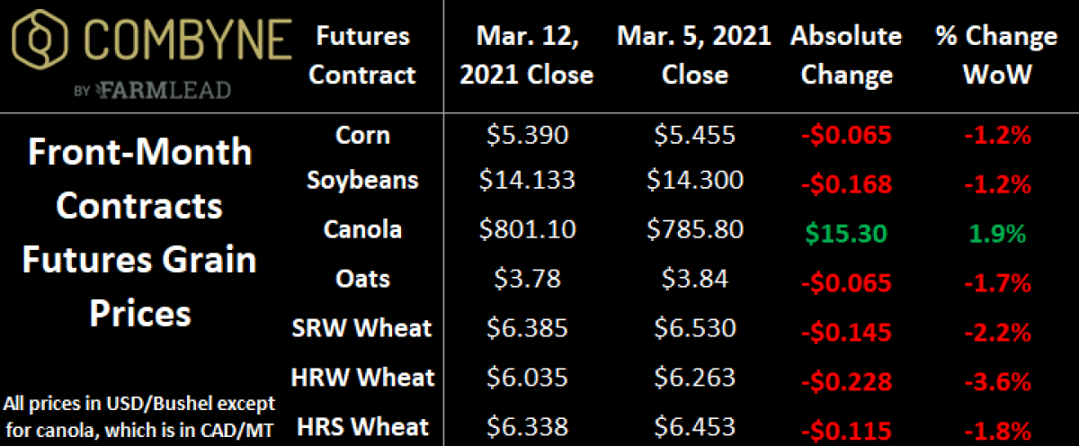This screenshot has width=1079, height=446.
Task: Click the % Change WoW column header
Action: pyautogui.click(x=996, y=55)
